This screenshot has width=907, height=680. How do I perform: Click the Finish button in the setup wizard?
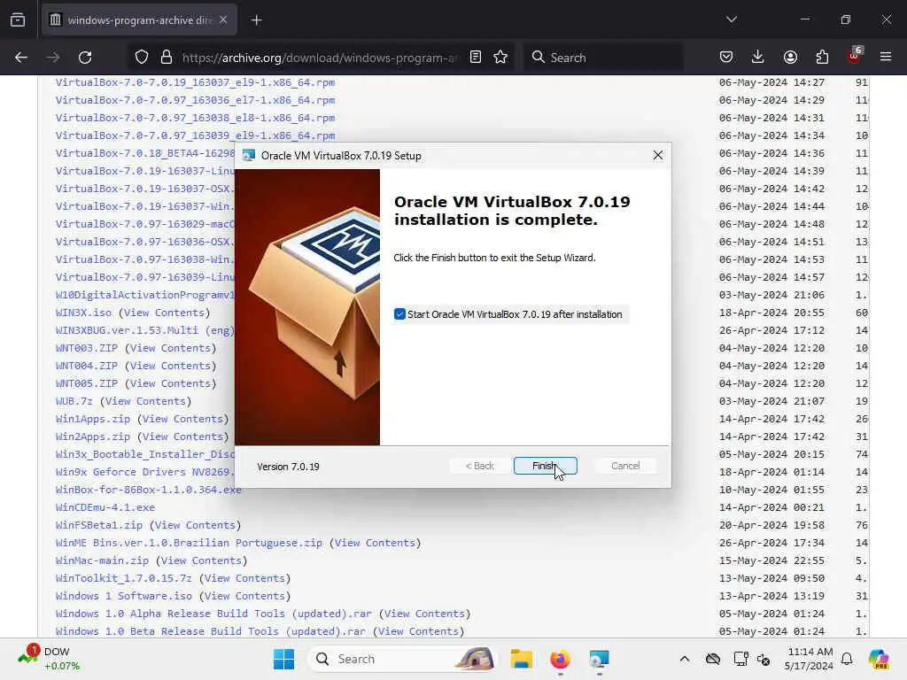545,466
